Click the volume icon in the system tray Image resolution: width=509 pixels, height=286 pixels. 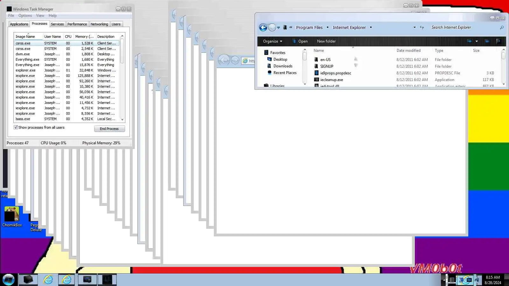point(477,280)
